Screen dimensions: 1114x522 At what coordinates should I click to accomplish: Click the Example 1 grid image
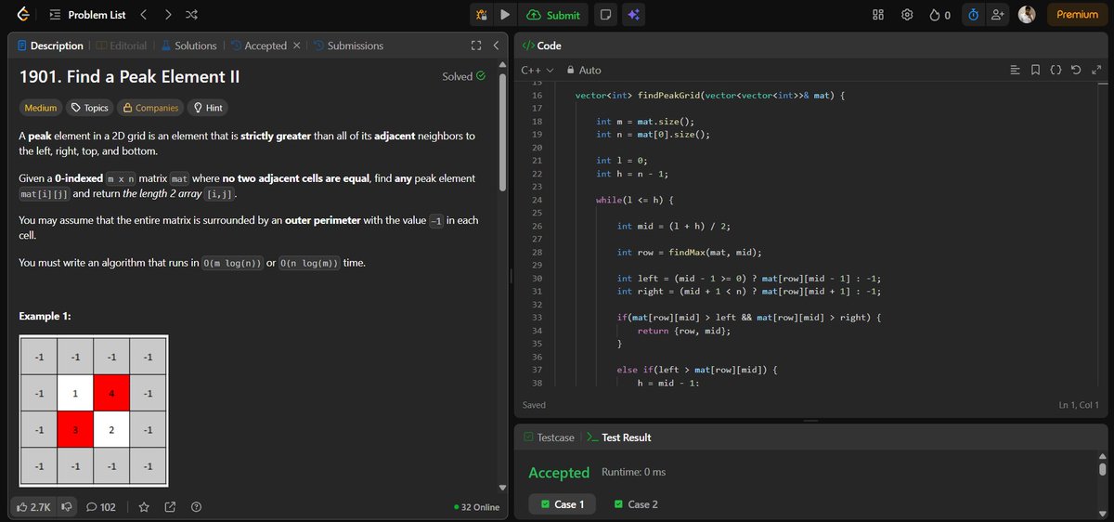pyautogui.click(x=93, y=411)
